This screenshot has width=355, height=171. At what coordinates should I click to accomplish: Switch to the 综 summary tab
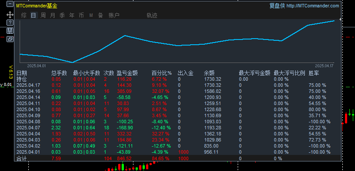[24, 15]
